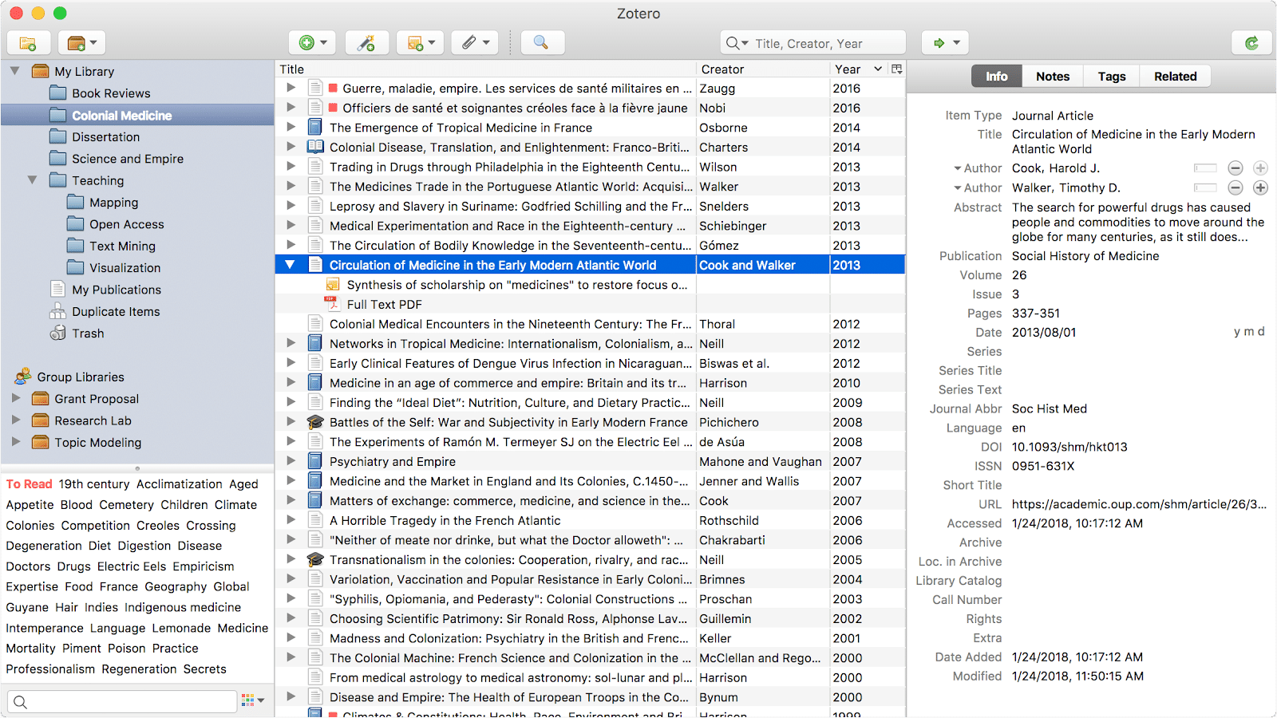This screenshot has height=718, width=1277.
Task: Sort items by Year column header
Action: click(859, 69)
